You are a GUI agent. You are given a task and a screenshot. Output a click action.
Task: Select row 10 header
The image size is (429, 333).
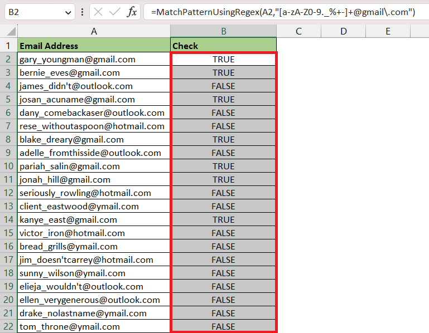pyautogui.click(x=8, y=166)
